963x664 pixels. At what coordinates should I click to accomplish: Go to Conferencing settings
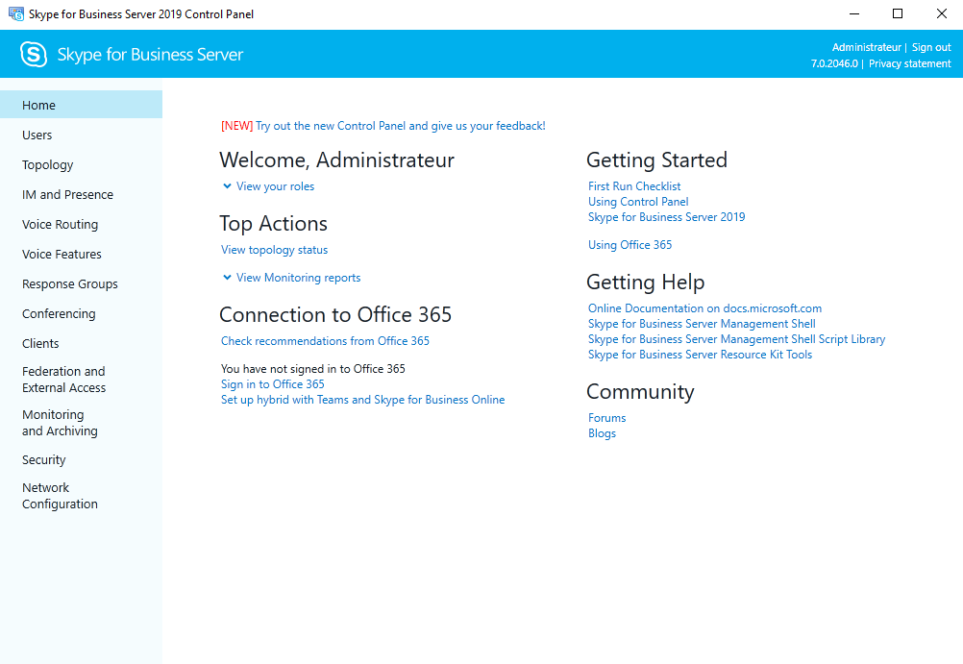[81, 314]
